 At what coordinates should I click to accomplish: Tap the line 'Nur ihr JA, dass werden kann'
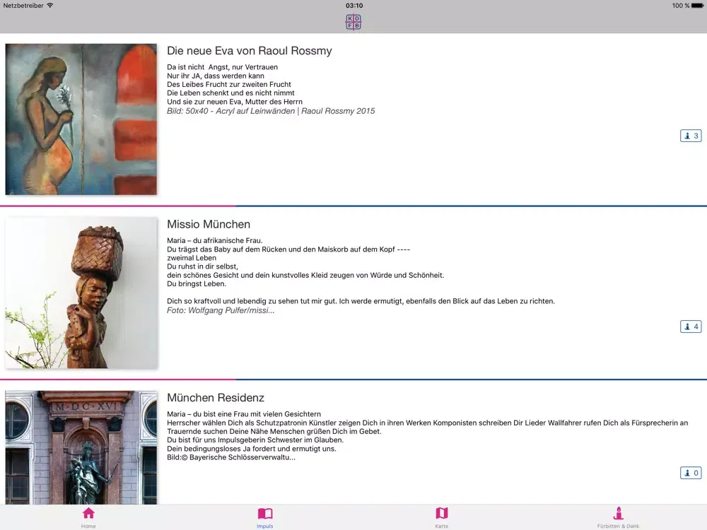click(x=216, y=76)
